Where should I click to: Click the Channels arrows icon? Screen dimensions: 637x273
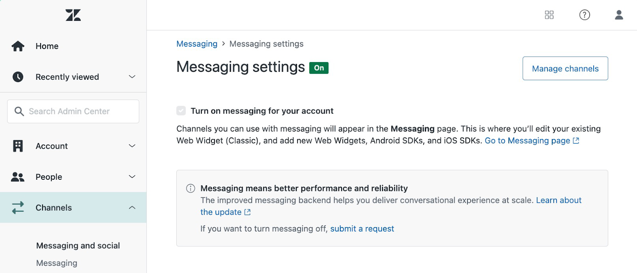[18, 208]
